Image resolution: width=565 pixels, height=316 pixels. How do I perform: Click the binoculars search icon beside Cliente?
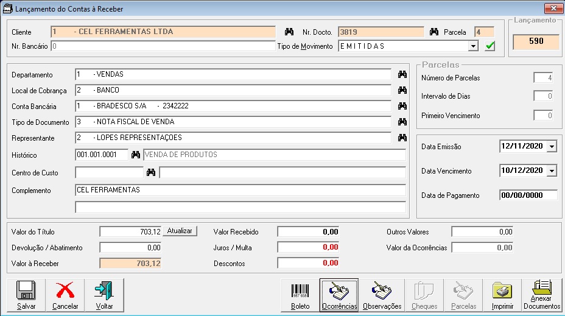click(x=289, y=32)
